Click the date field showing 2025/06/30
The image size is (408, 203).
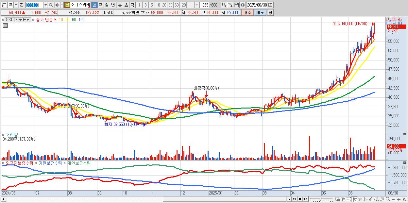tap(257, 5)
